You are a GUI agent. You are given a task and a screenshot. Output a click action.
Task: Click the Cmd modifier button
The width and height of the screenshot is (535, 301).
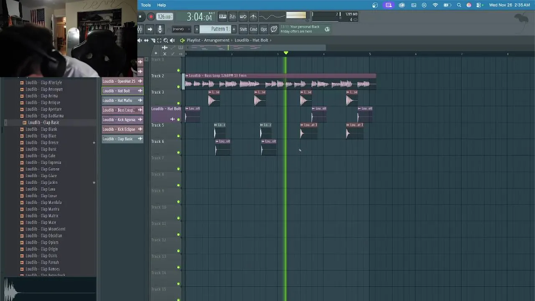pyautogui.click(x=254, y=29)
